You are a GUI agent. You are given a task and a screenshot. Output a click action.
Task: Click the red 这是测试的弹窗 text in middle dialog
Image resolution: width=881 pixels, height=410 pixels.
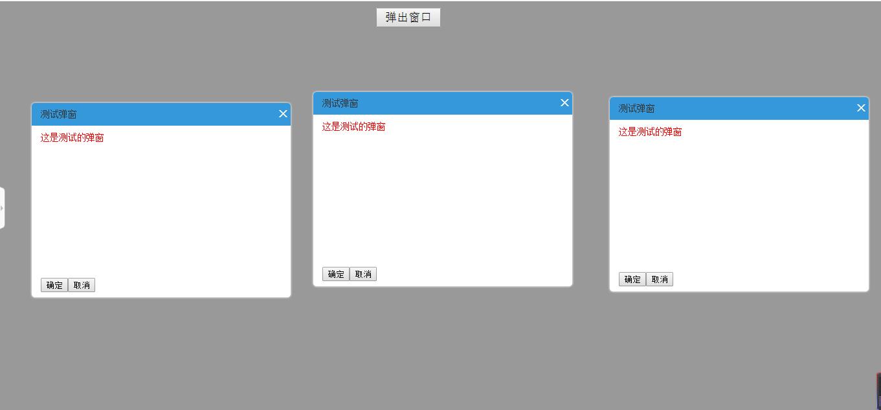tap(353, 126)
